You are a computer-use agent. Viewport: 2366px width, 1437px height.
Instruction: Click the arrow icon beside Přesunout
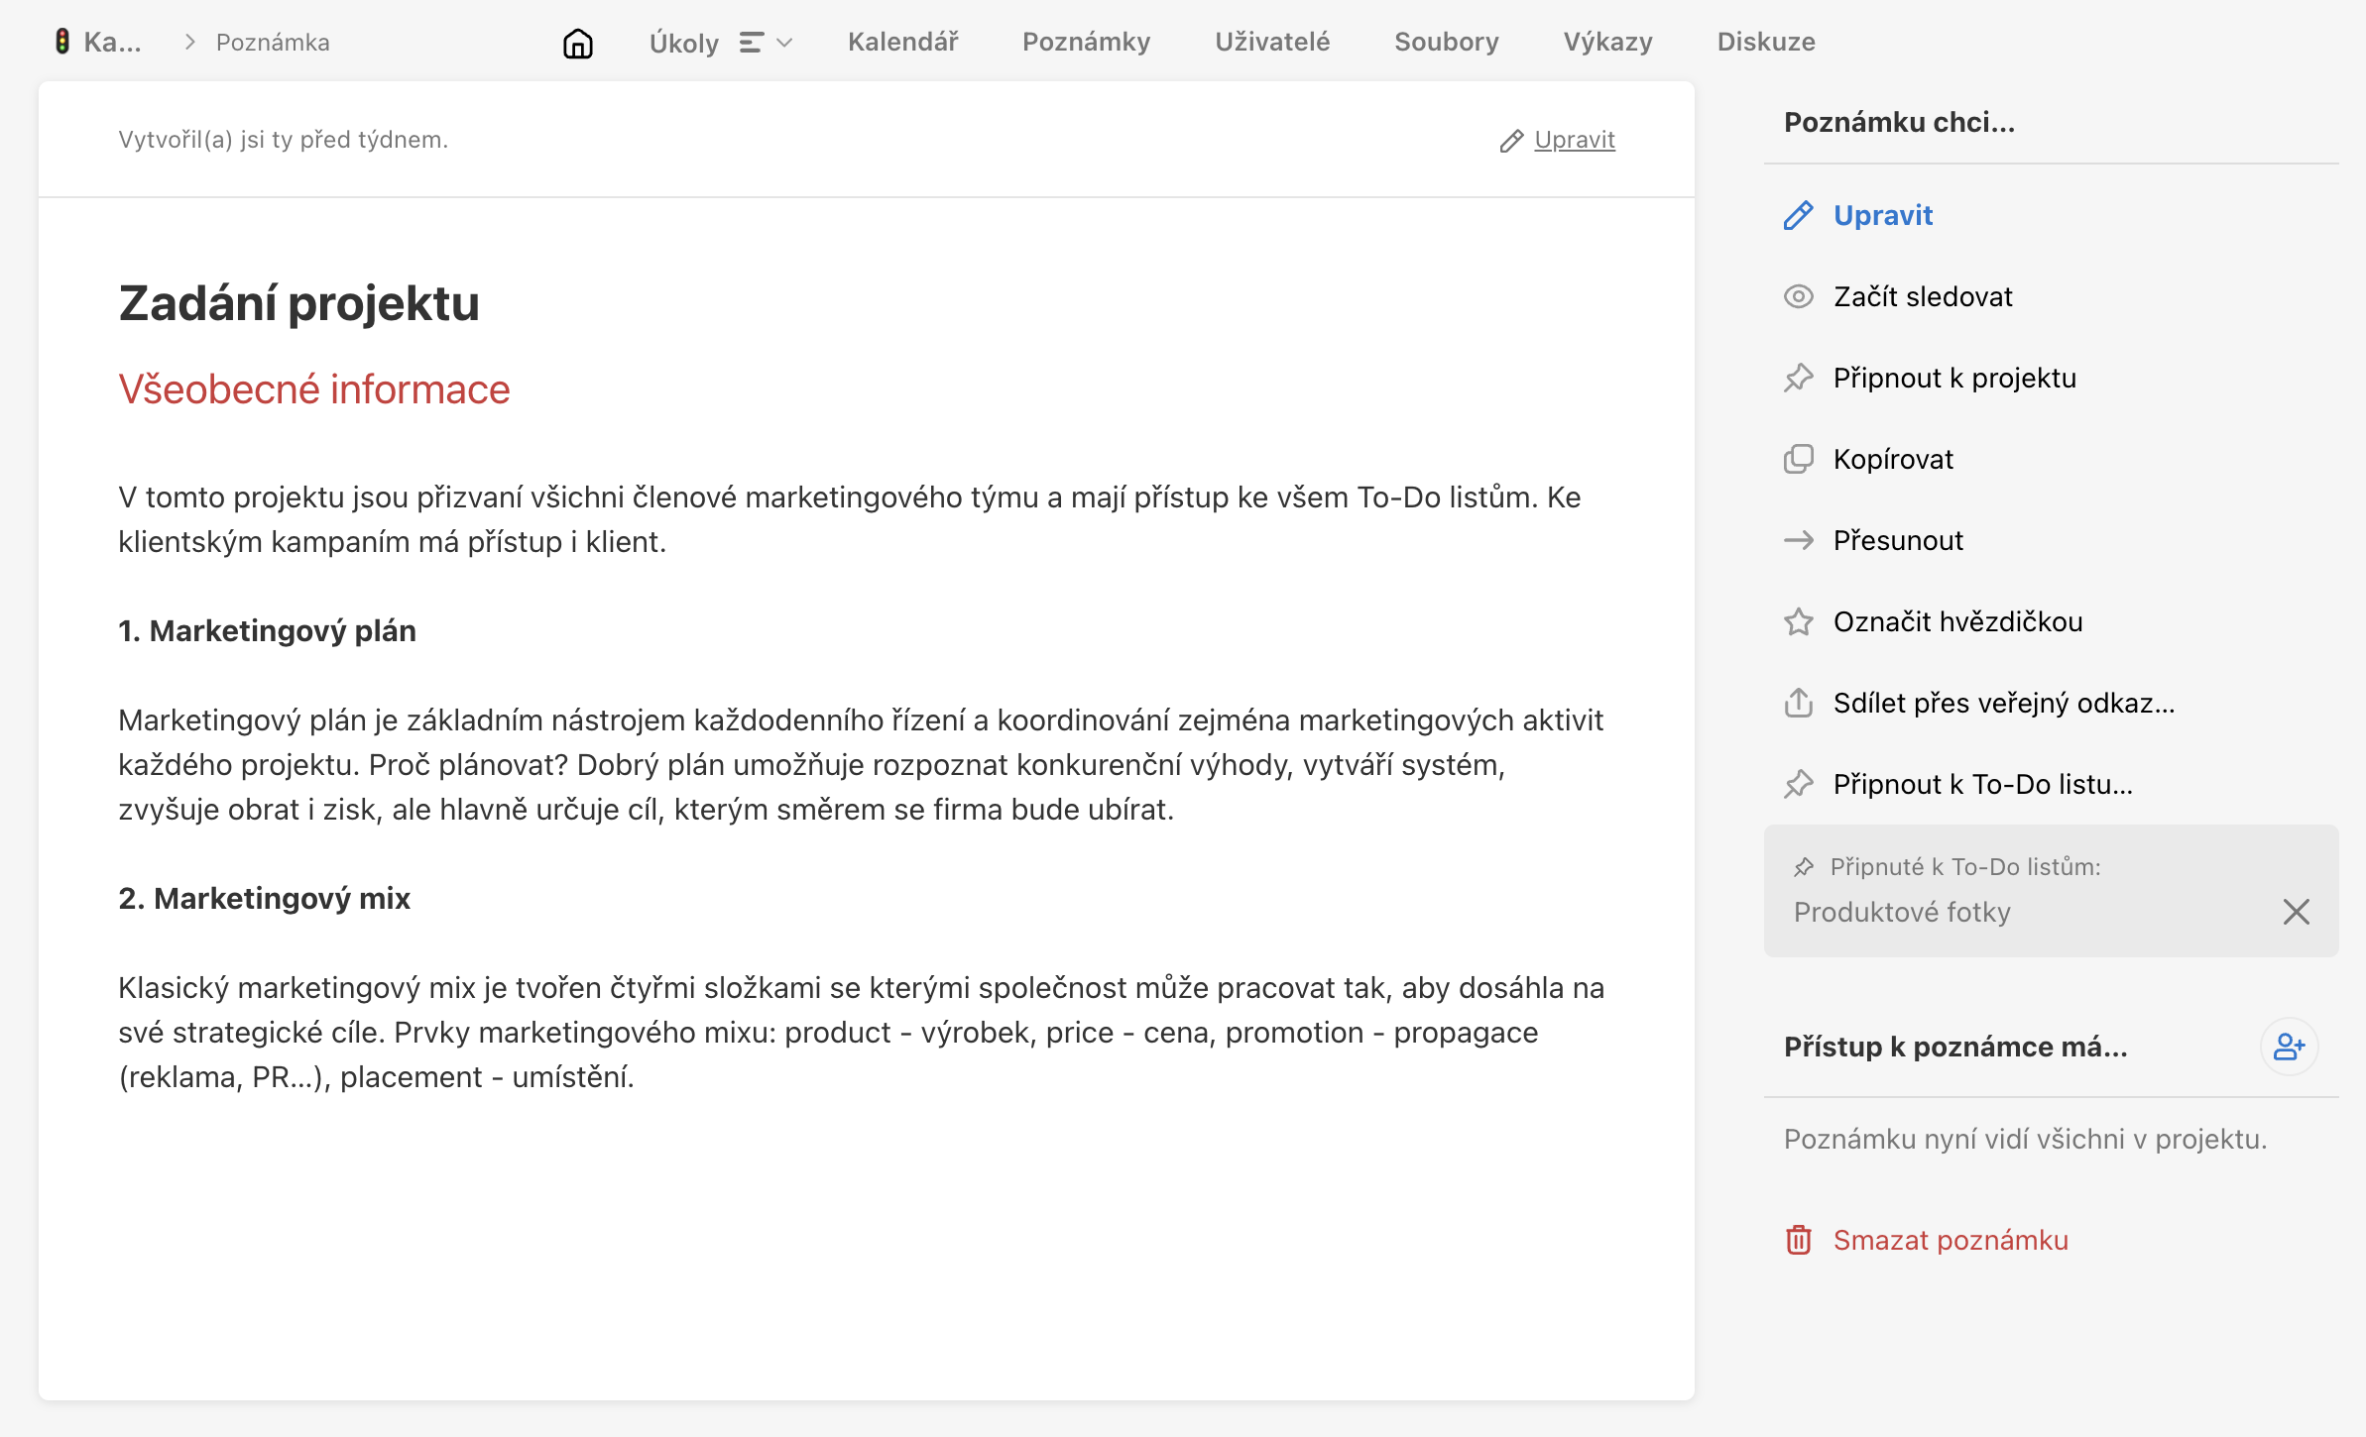(1799, 540)
